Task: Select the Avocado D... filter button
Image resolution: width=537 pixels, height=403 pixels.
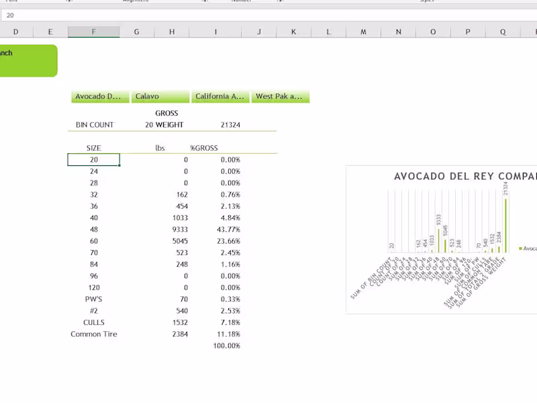Action: tap(98, 96)
